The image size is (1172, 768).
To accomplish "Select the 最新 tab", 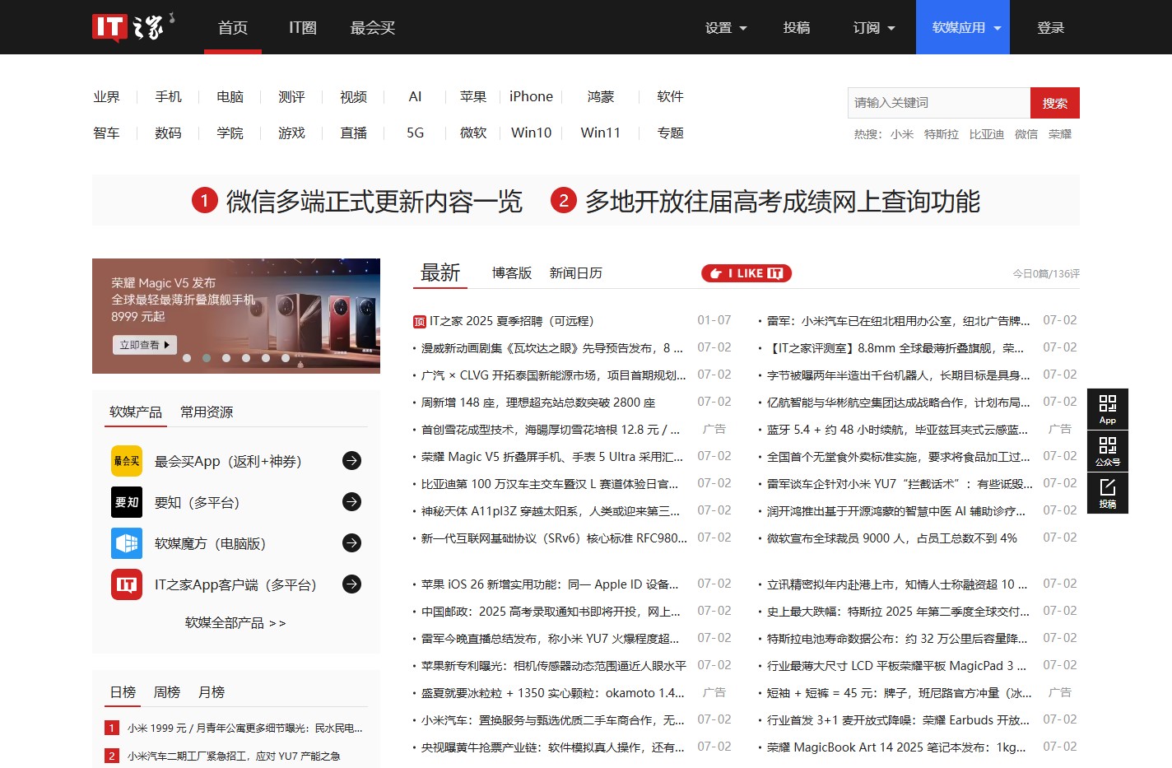I will pyautogui.click(x=440, y=273).
